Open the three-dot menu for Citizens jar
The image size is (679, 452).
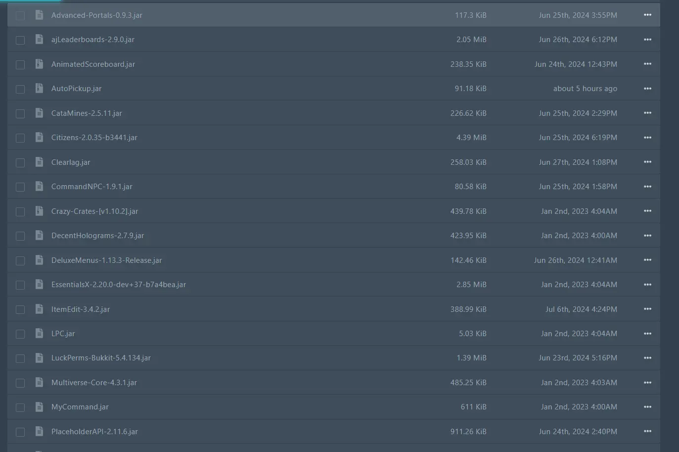tap(647, 137)
